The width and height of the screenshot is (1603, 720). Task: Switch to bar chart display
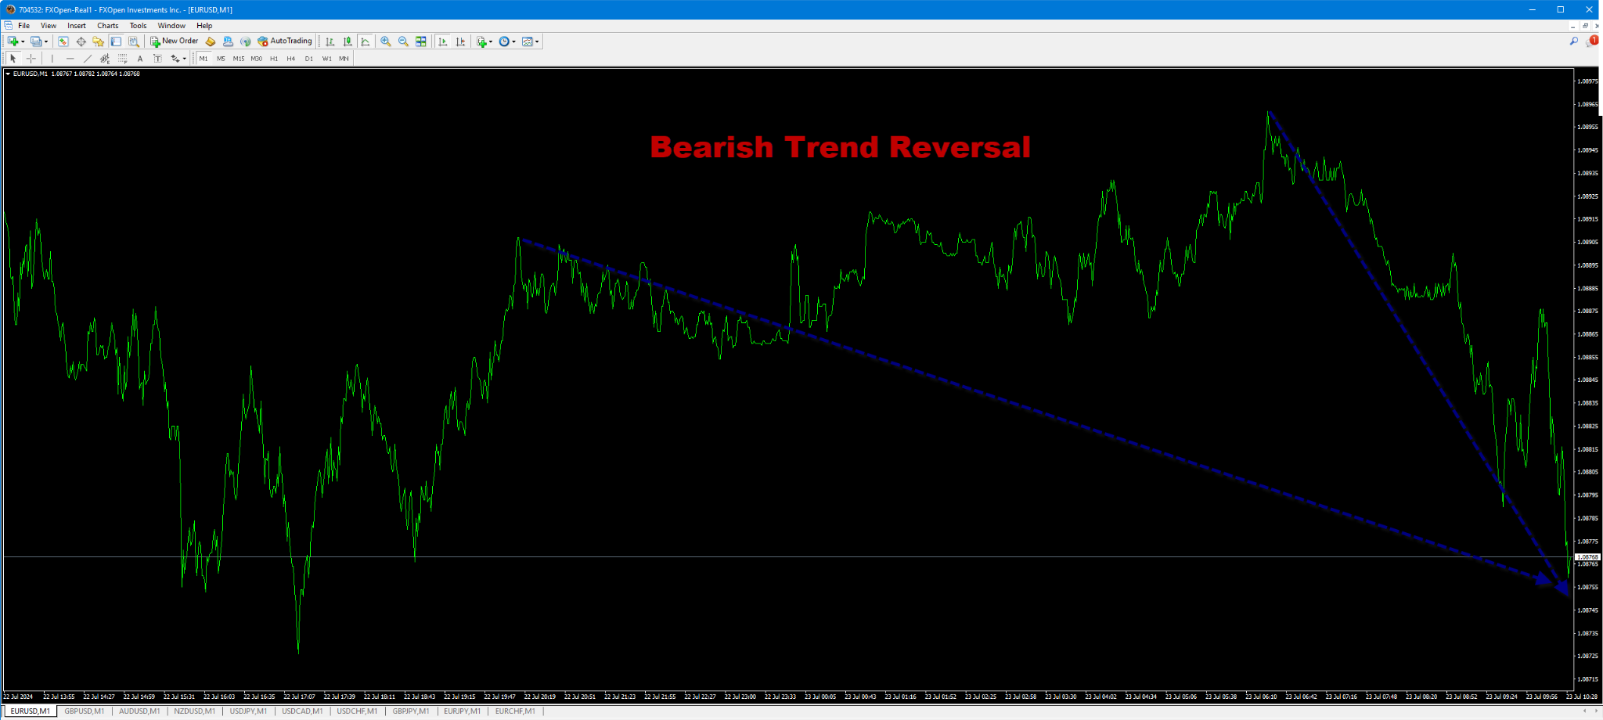point(330,41)
